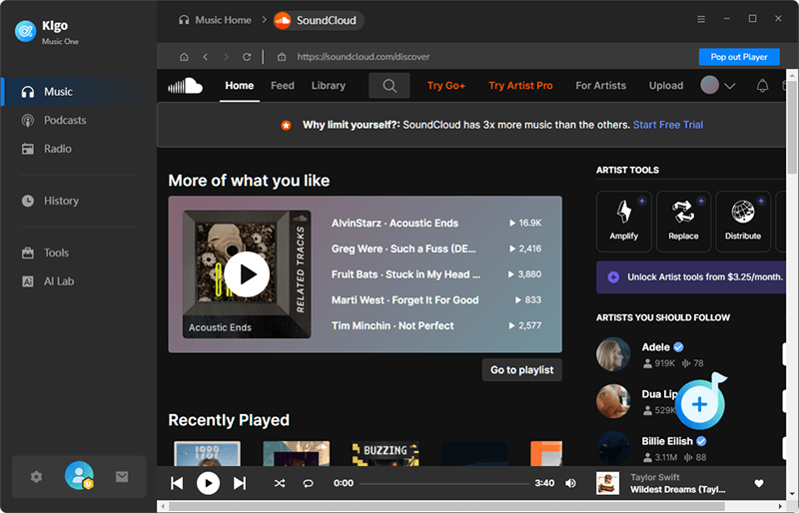Open the user account avatar

(x=79, y=475)
